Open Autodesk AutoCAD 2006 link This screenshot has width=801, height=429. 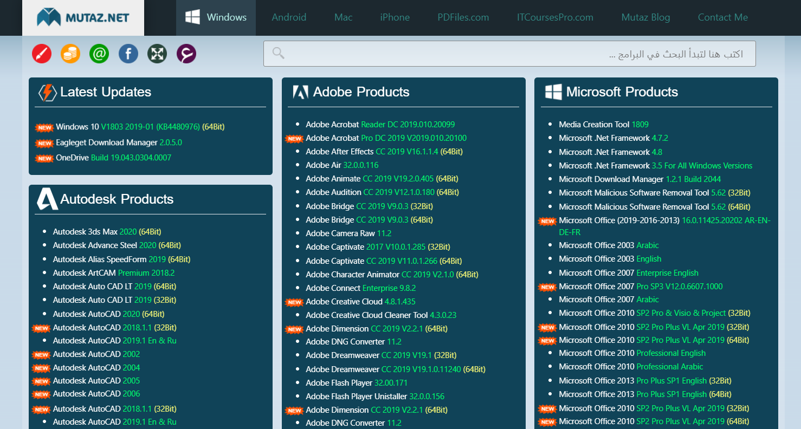click(x=96, y=394)
